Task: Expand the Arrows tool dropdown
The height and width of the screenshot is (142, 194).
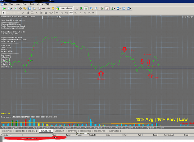Action: pyautogui.click(x=52, y=13)
